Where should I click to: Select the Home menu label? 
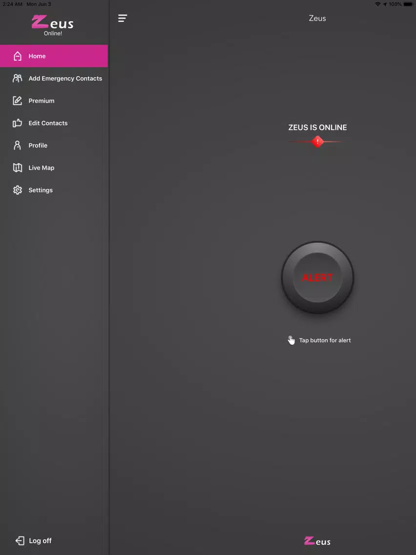tap(37, 56)
